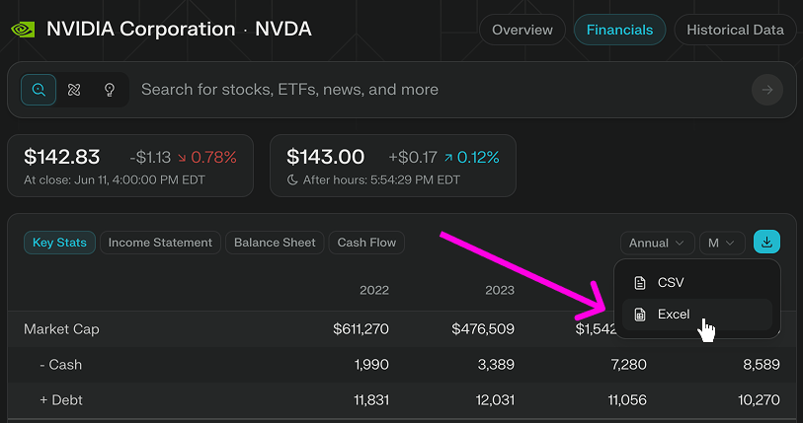Show the Income Statement
The height and width of the screenshot is (423, 803).
(160, 243)
